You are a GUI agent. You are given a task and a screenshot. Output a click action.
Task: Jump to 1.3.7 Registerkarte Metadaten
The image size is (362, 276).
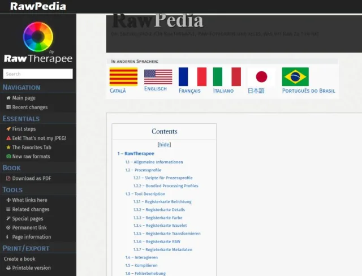click(162, 249)
